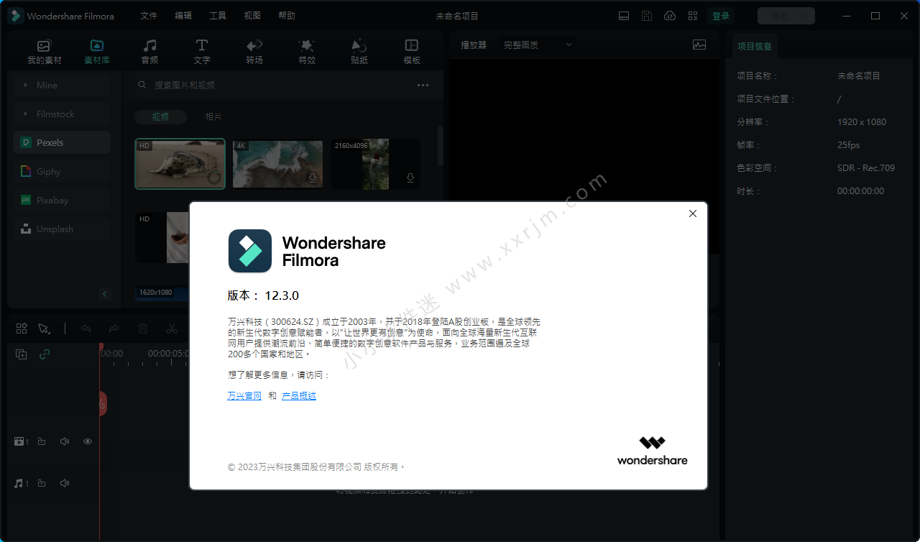Toggle the auto ripple link icon
Image resolution: width=920 pixels, height=542 pixels.
tap(45, 354)
